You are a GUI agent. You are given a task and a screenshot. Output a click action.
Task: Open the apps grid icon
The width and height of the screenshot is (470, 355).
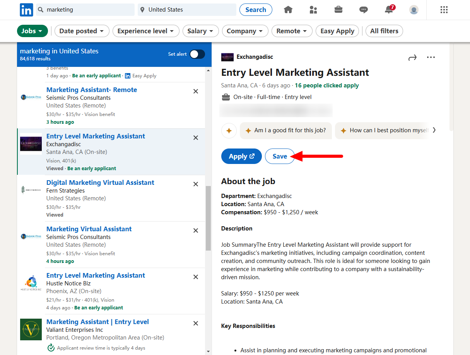[444, 10]
